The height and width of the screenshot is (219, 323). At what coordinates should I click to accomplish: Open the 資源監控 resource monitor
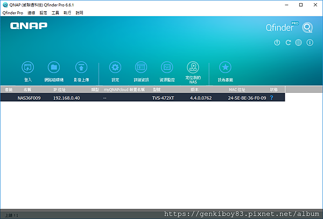[x=167, y=68]
